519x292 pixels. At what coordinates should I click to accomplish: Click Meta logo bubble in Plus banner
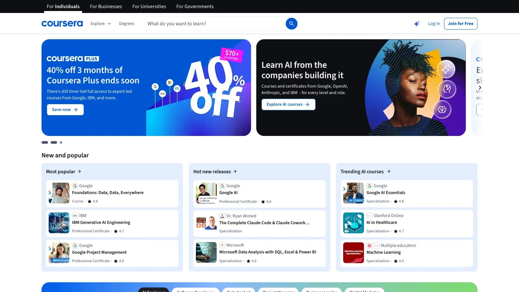coord(177,88)
